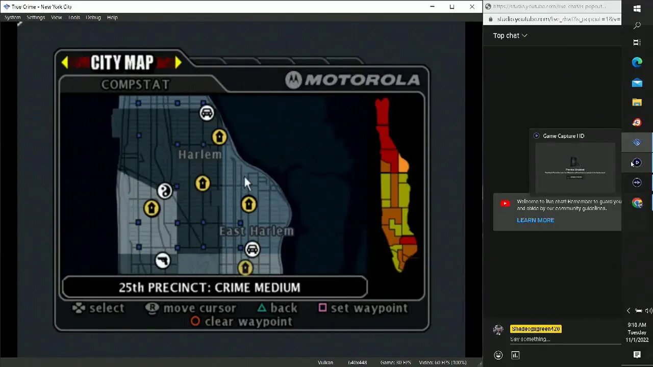
Task: Select the yellow marker below the Harlem label
Action: (203, 183)
